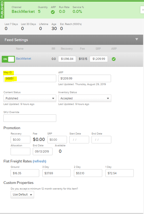Open the warranty Use Default dropdown
144x214 pixels.
click(22, 194)
